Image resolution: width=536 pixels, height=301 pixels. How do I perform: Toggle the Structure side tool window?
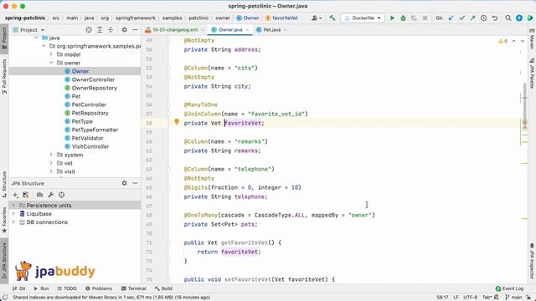tap(4, 185)
